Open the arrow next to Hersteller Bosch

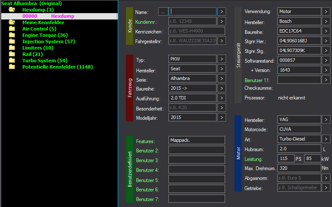(x=326, y=21)
